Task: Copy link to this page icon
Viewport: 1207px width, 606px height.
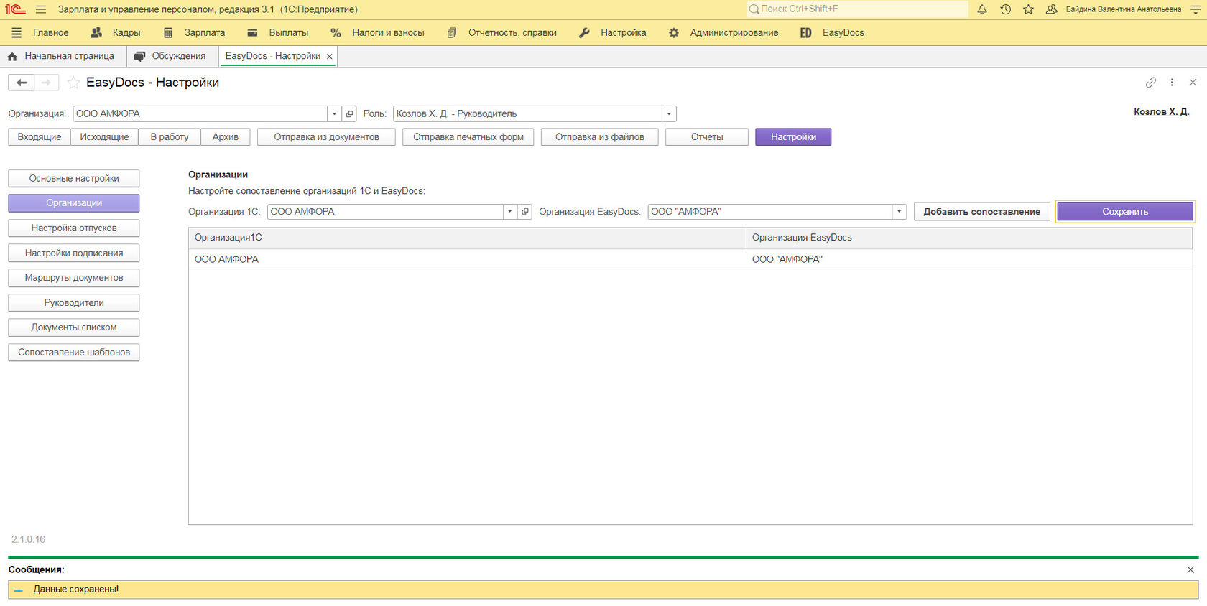Action: (x=1151, y=83)
